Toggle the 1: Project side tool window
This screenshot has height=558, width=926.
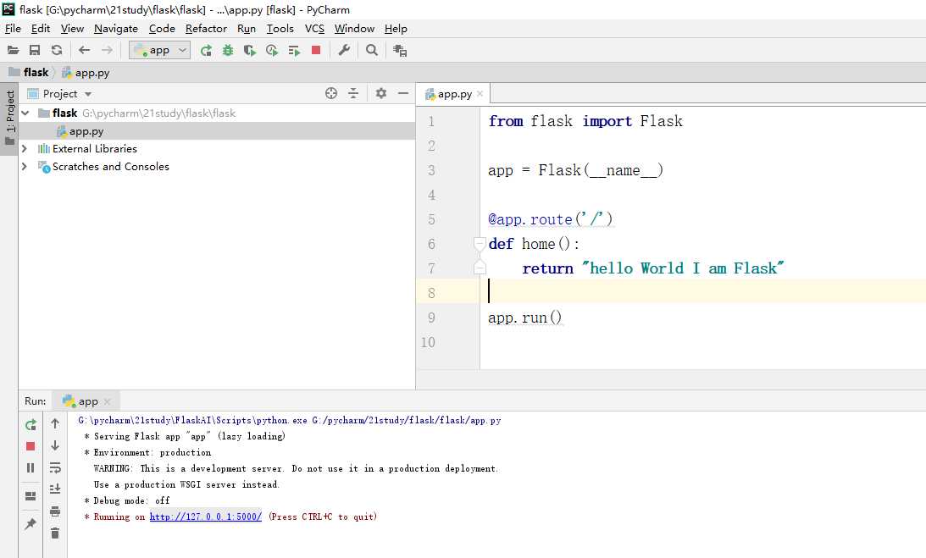pos(9,118)
